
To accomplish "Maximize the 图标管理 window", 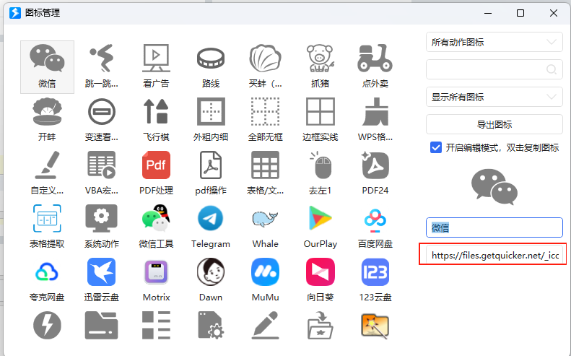I will pyautogui.click(x=520, y=13).
